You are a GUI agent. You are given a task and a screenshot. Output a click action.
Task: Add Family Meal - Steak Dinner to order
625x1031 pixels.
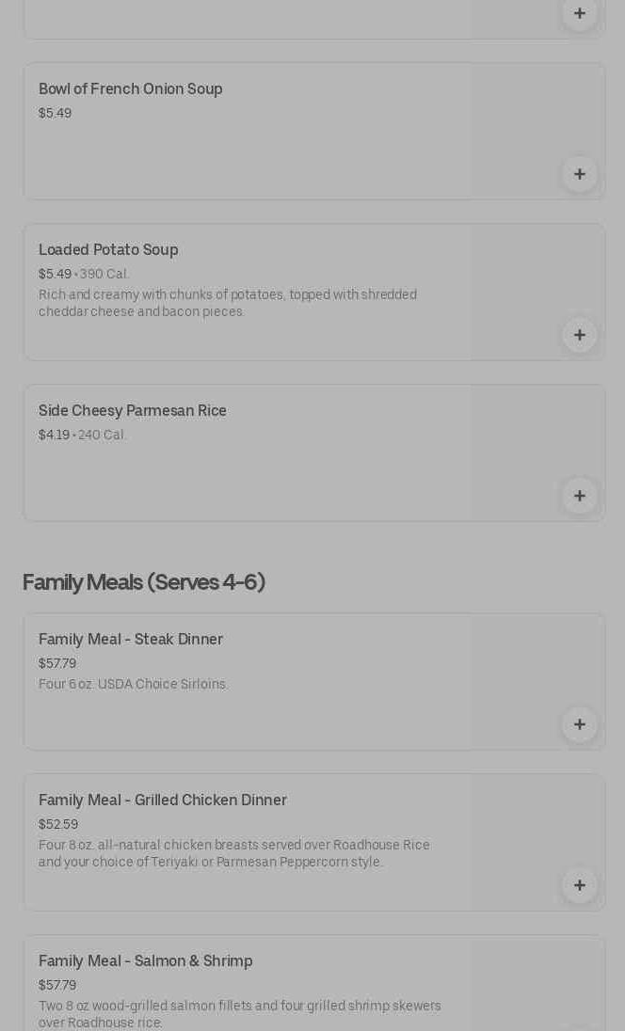click(x=579, y=724)
